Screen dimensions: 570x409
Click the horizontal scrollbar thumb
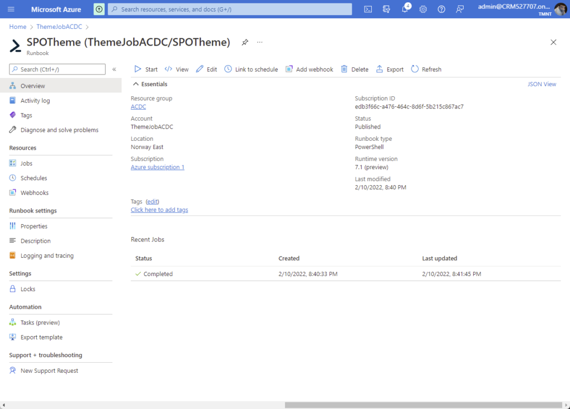pos(424,405)
